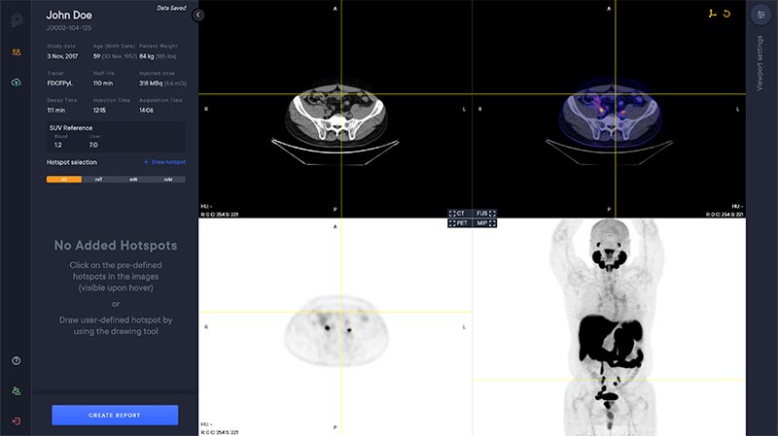This screenshot has height=436, width=778.
Task: Click the No Added Hotspots message
Action: point(116,246)
